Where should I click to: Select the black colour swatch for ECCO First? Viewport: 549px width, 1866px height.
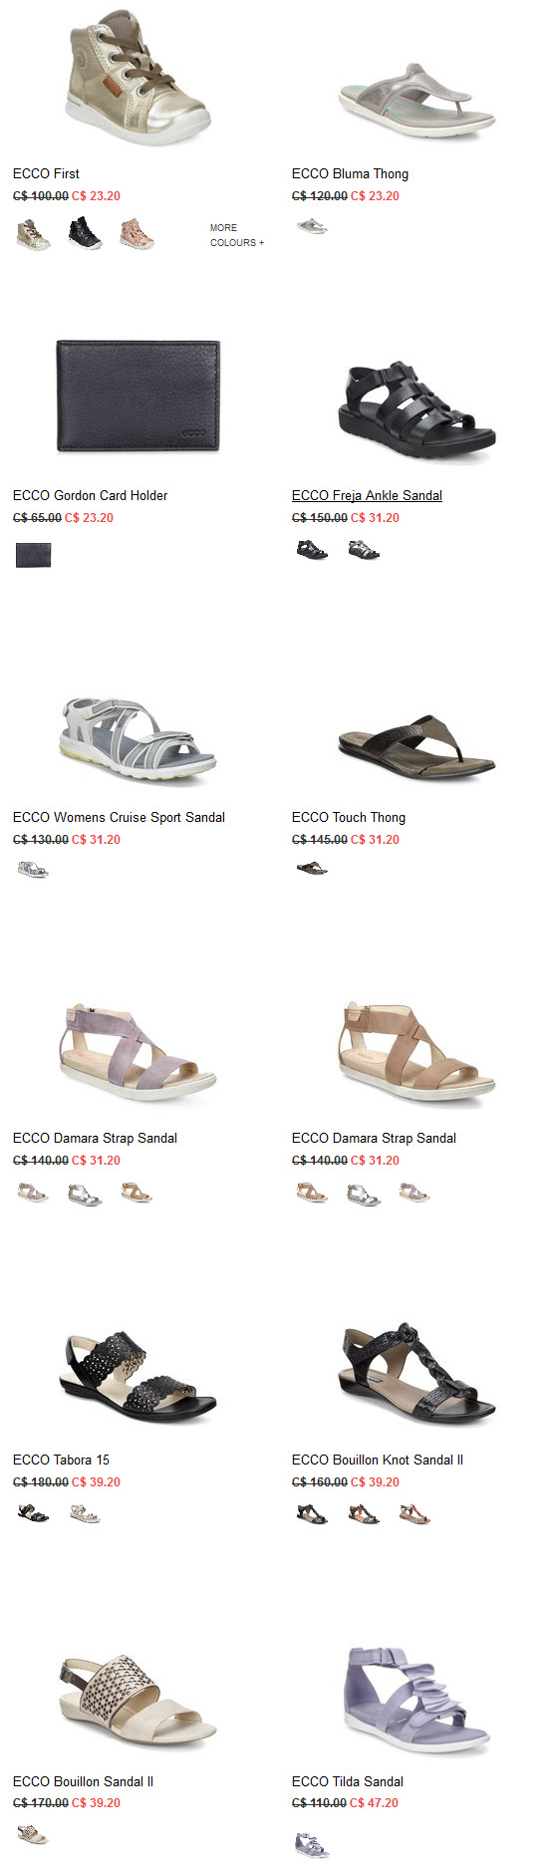tap(85, 234)
